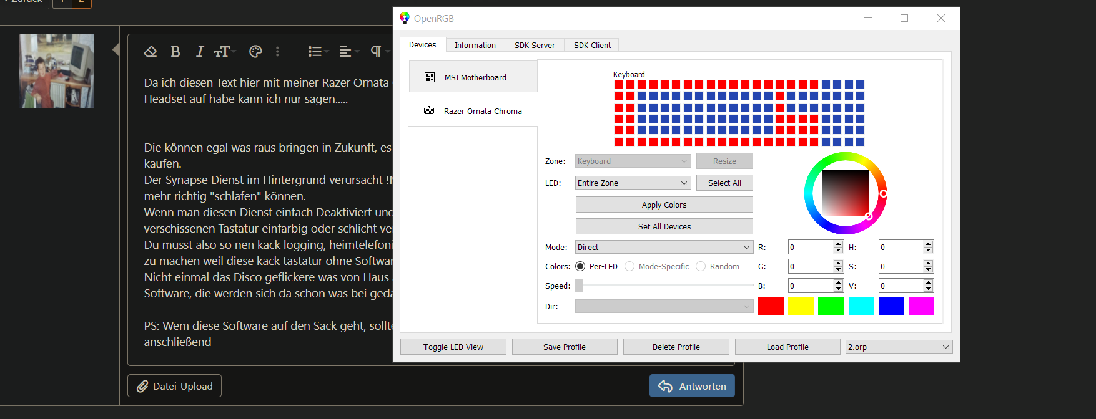Viewport: 1096px width, 419px height.
Task: Click the Toggle LED View button
Action: (453, 347)
